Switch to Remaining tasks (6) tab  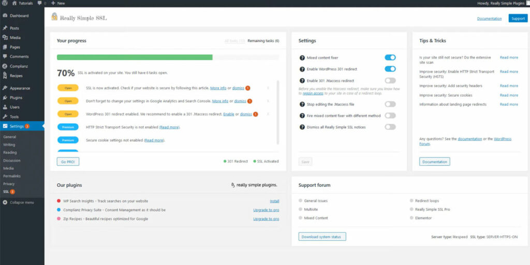coord(263,41)
